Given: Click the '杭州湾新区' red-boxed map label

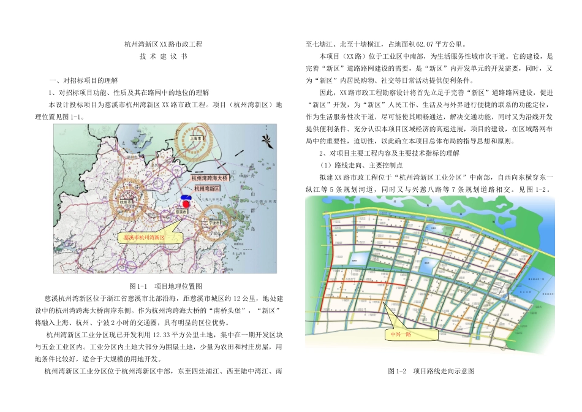Looking at the screenshot, I should pos(206,188).
